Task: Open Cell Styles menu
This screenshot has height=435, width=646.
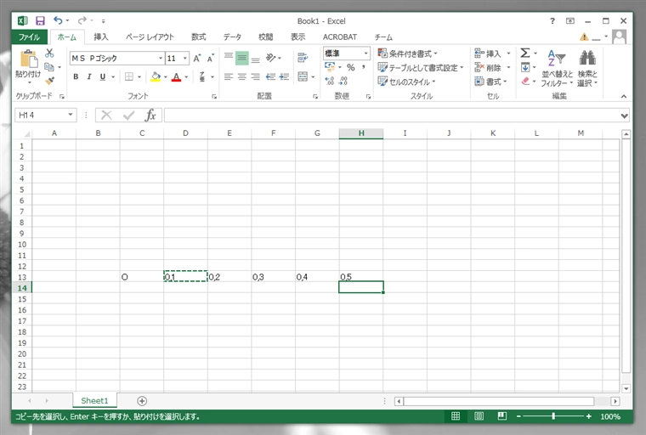Action: [x=406, y=82]
